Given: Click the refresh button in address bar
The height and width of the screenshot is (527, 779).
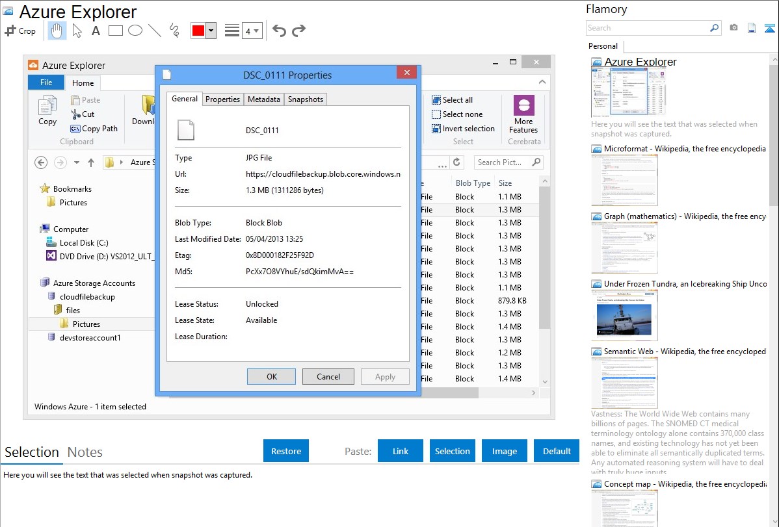Looking at the screenshot, I should click(457, 162).
